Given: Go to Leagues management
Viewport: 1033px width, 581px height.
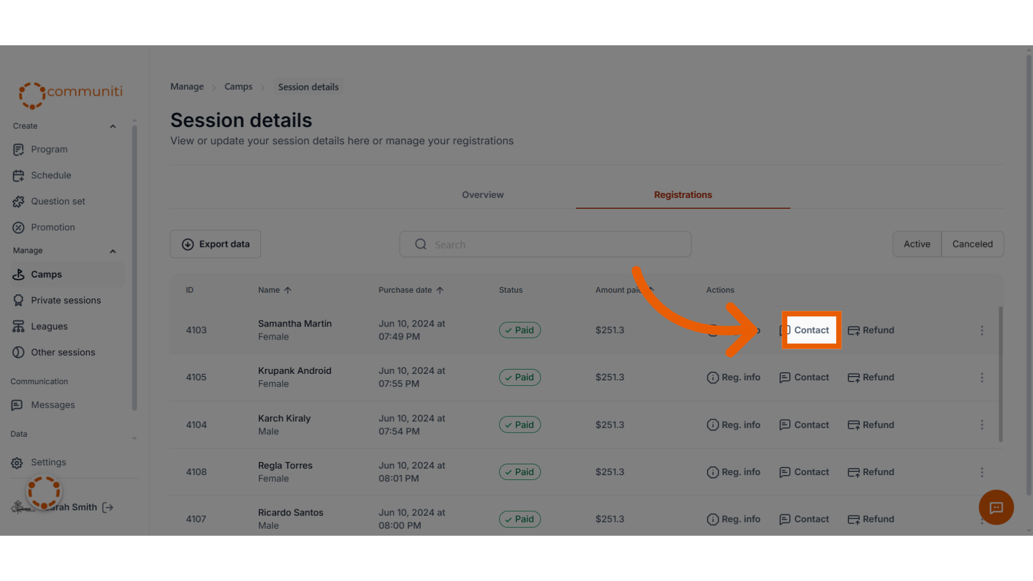Looking at the screenshot, I should coord(49,327).
